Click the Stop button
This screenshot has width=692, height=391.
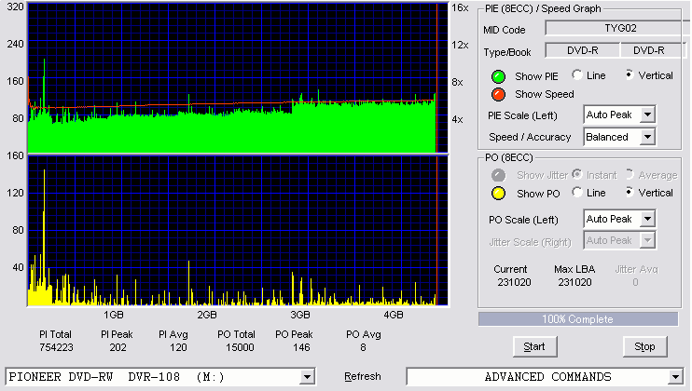point(644,347)
